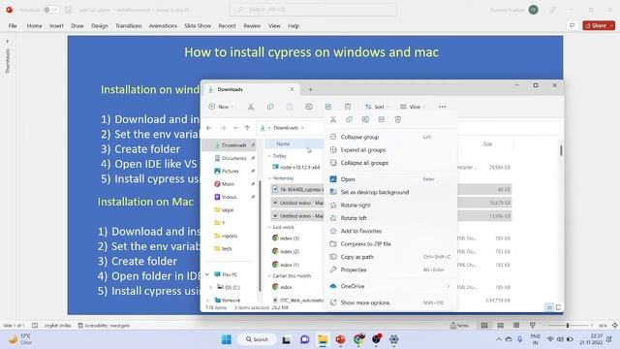The height and width of the screenshot is (349, 620).
Task: Select Expand all groups in context menu
Action: 389,150
